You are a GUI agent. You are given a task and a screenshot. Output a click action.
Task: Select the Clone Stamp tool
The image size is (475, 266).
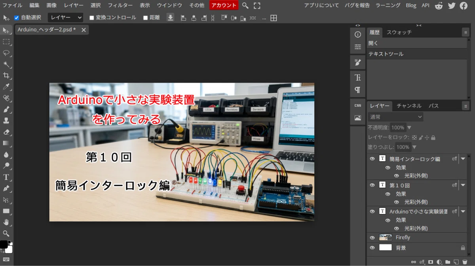click(6, 121)
